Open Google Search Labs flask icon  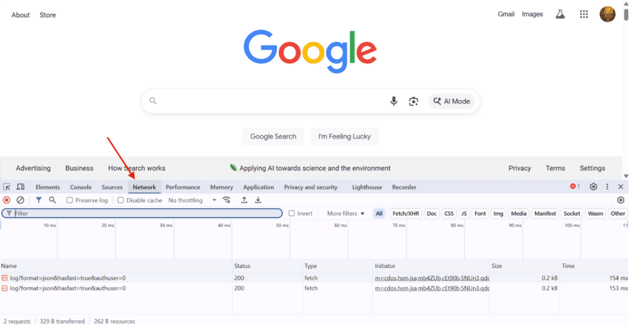click(x=560, y=14)
